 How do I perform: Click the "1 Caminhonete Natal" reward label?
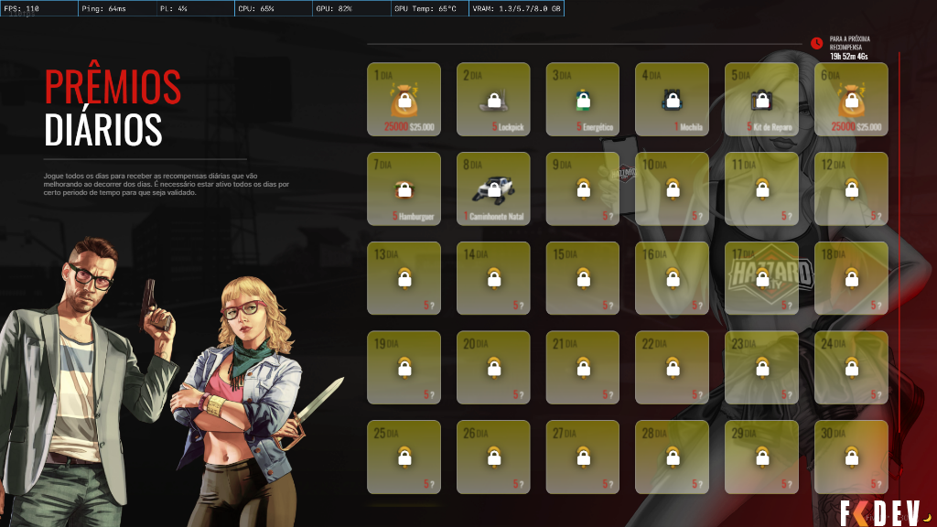(493, 216)
